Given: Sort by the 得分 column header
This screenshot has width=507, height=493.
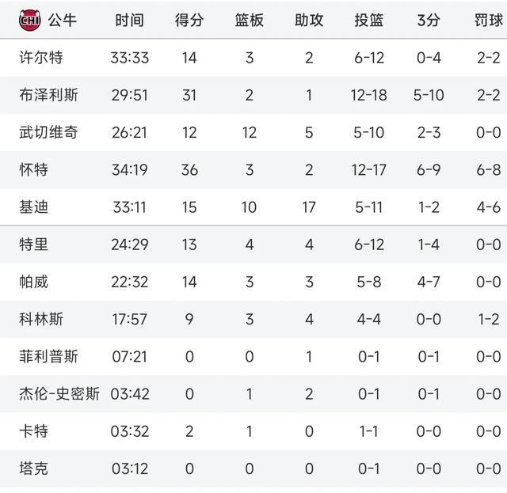Looking at the screenshot, I should [x=189, y=21].
